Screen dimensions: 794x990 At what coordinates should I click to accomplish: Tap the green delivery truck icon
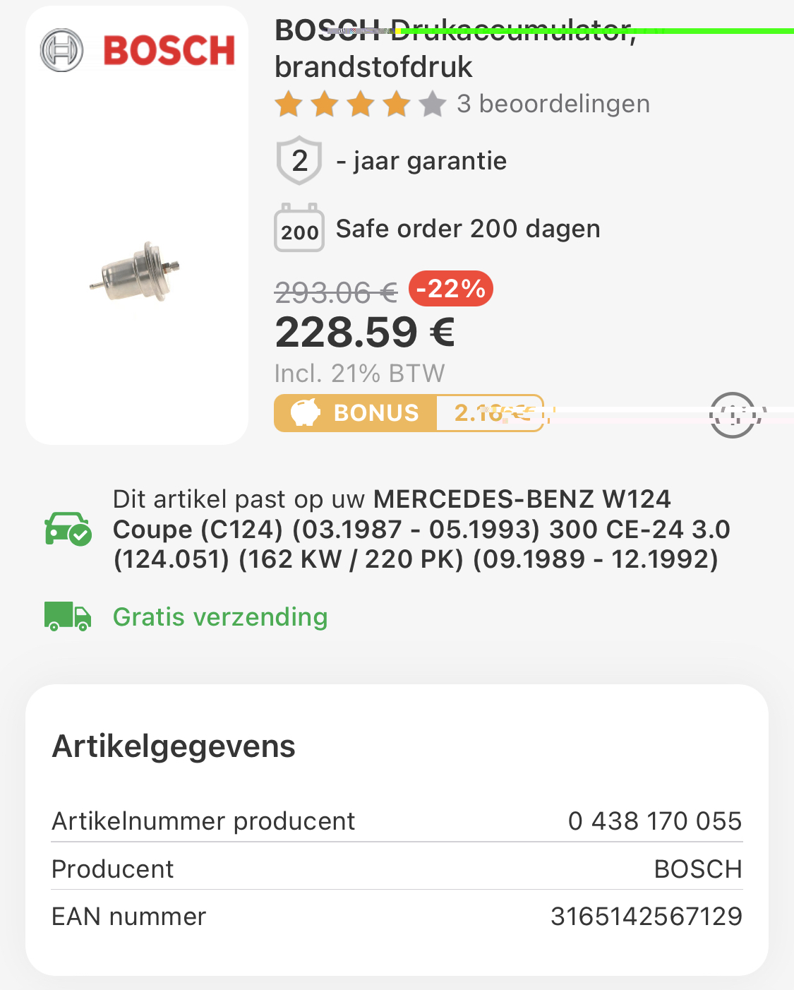(68, 616)
